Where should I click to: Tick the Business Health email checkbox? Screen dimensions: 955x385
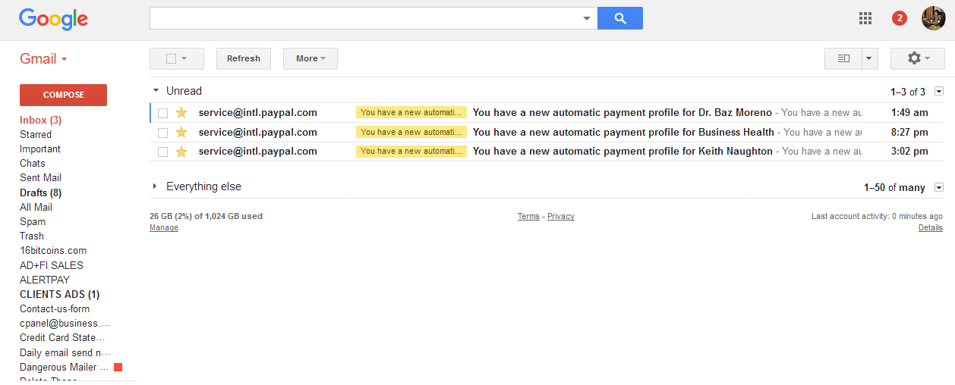point(162,133)
